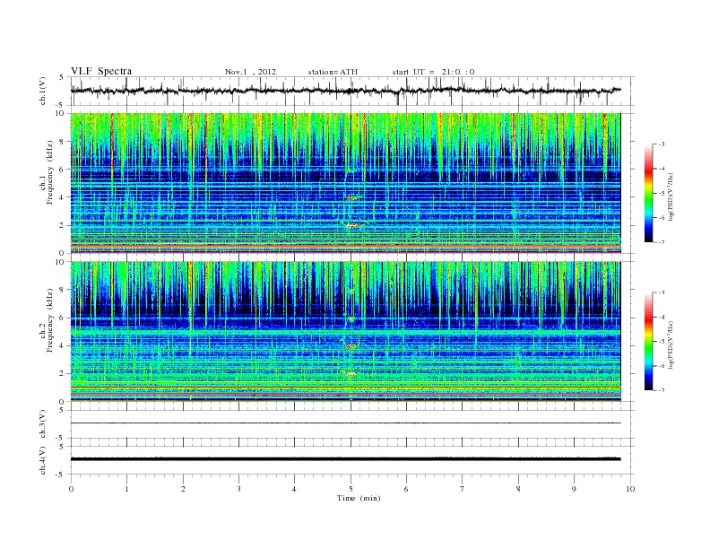Click the '10' label on the time axis
710x549 pixels.
coord(630,489)
